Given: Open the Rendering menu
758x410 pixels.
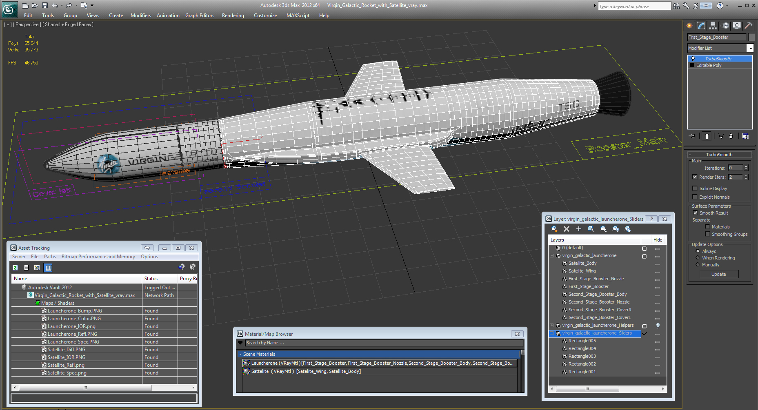Looking at the screenshot, I should (x=233, y=16).
